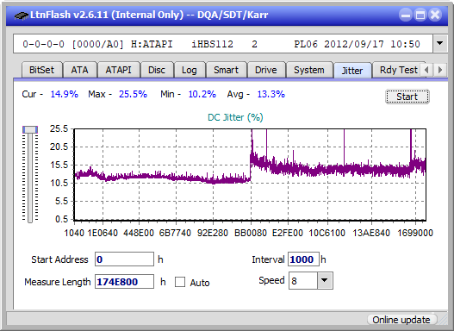454x331 pixels.
Task: Enable the Auto checkbox
Action: pos(180,282)
